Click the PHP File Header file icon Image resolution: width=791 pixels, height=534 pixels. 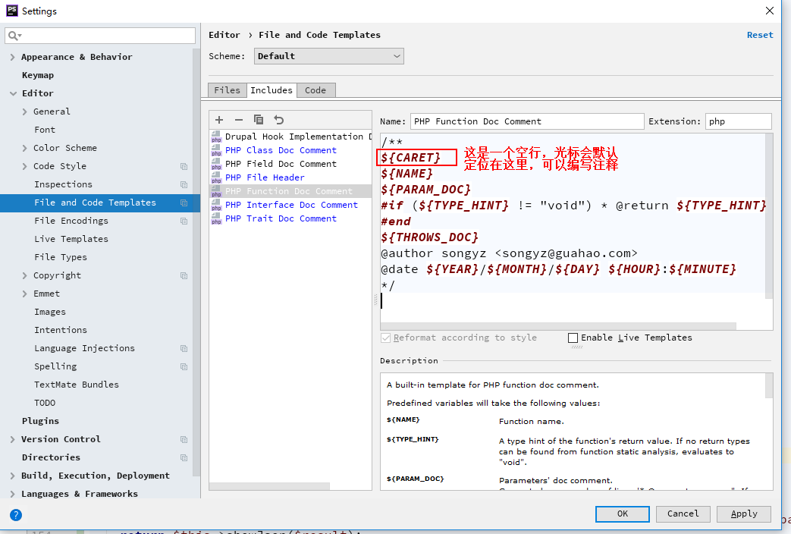click(216, 177)
